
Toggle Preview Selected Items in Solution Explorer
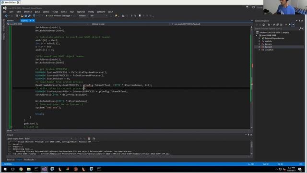[293, 25]
